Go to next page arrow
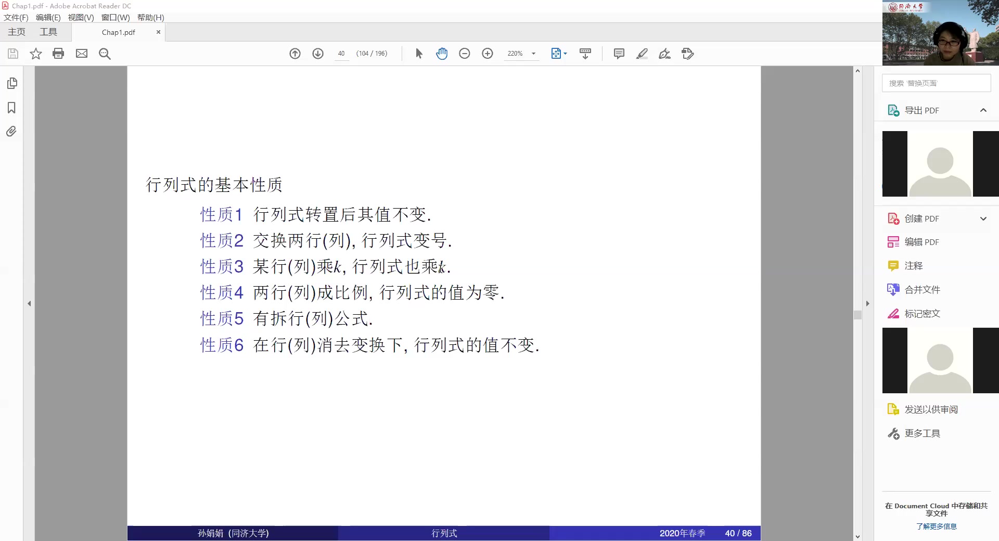 pos(318,54)
